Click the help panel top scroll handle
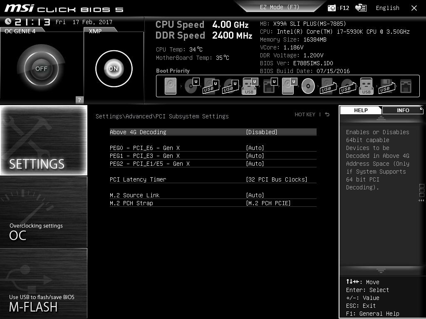Viewport: 426px width, 319px height. click(x=381, y=118)
